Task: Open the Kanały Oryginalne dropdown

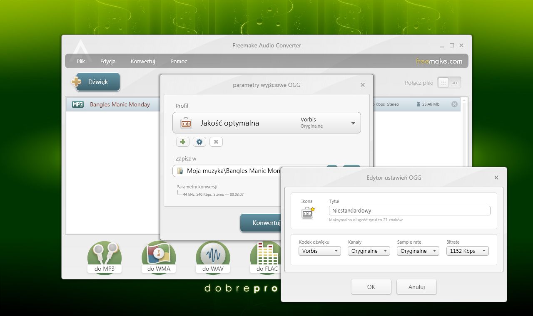Action: [369, 251]
